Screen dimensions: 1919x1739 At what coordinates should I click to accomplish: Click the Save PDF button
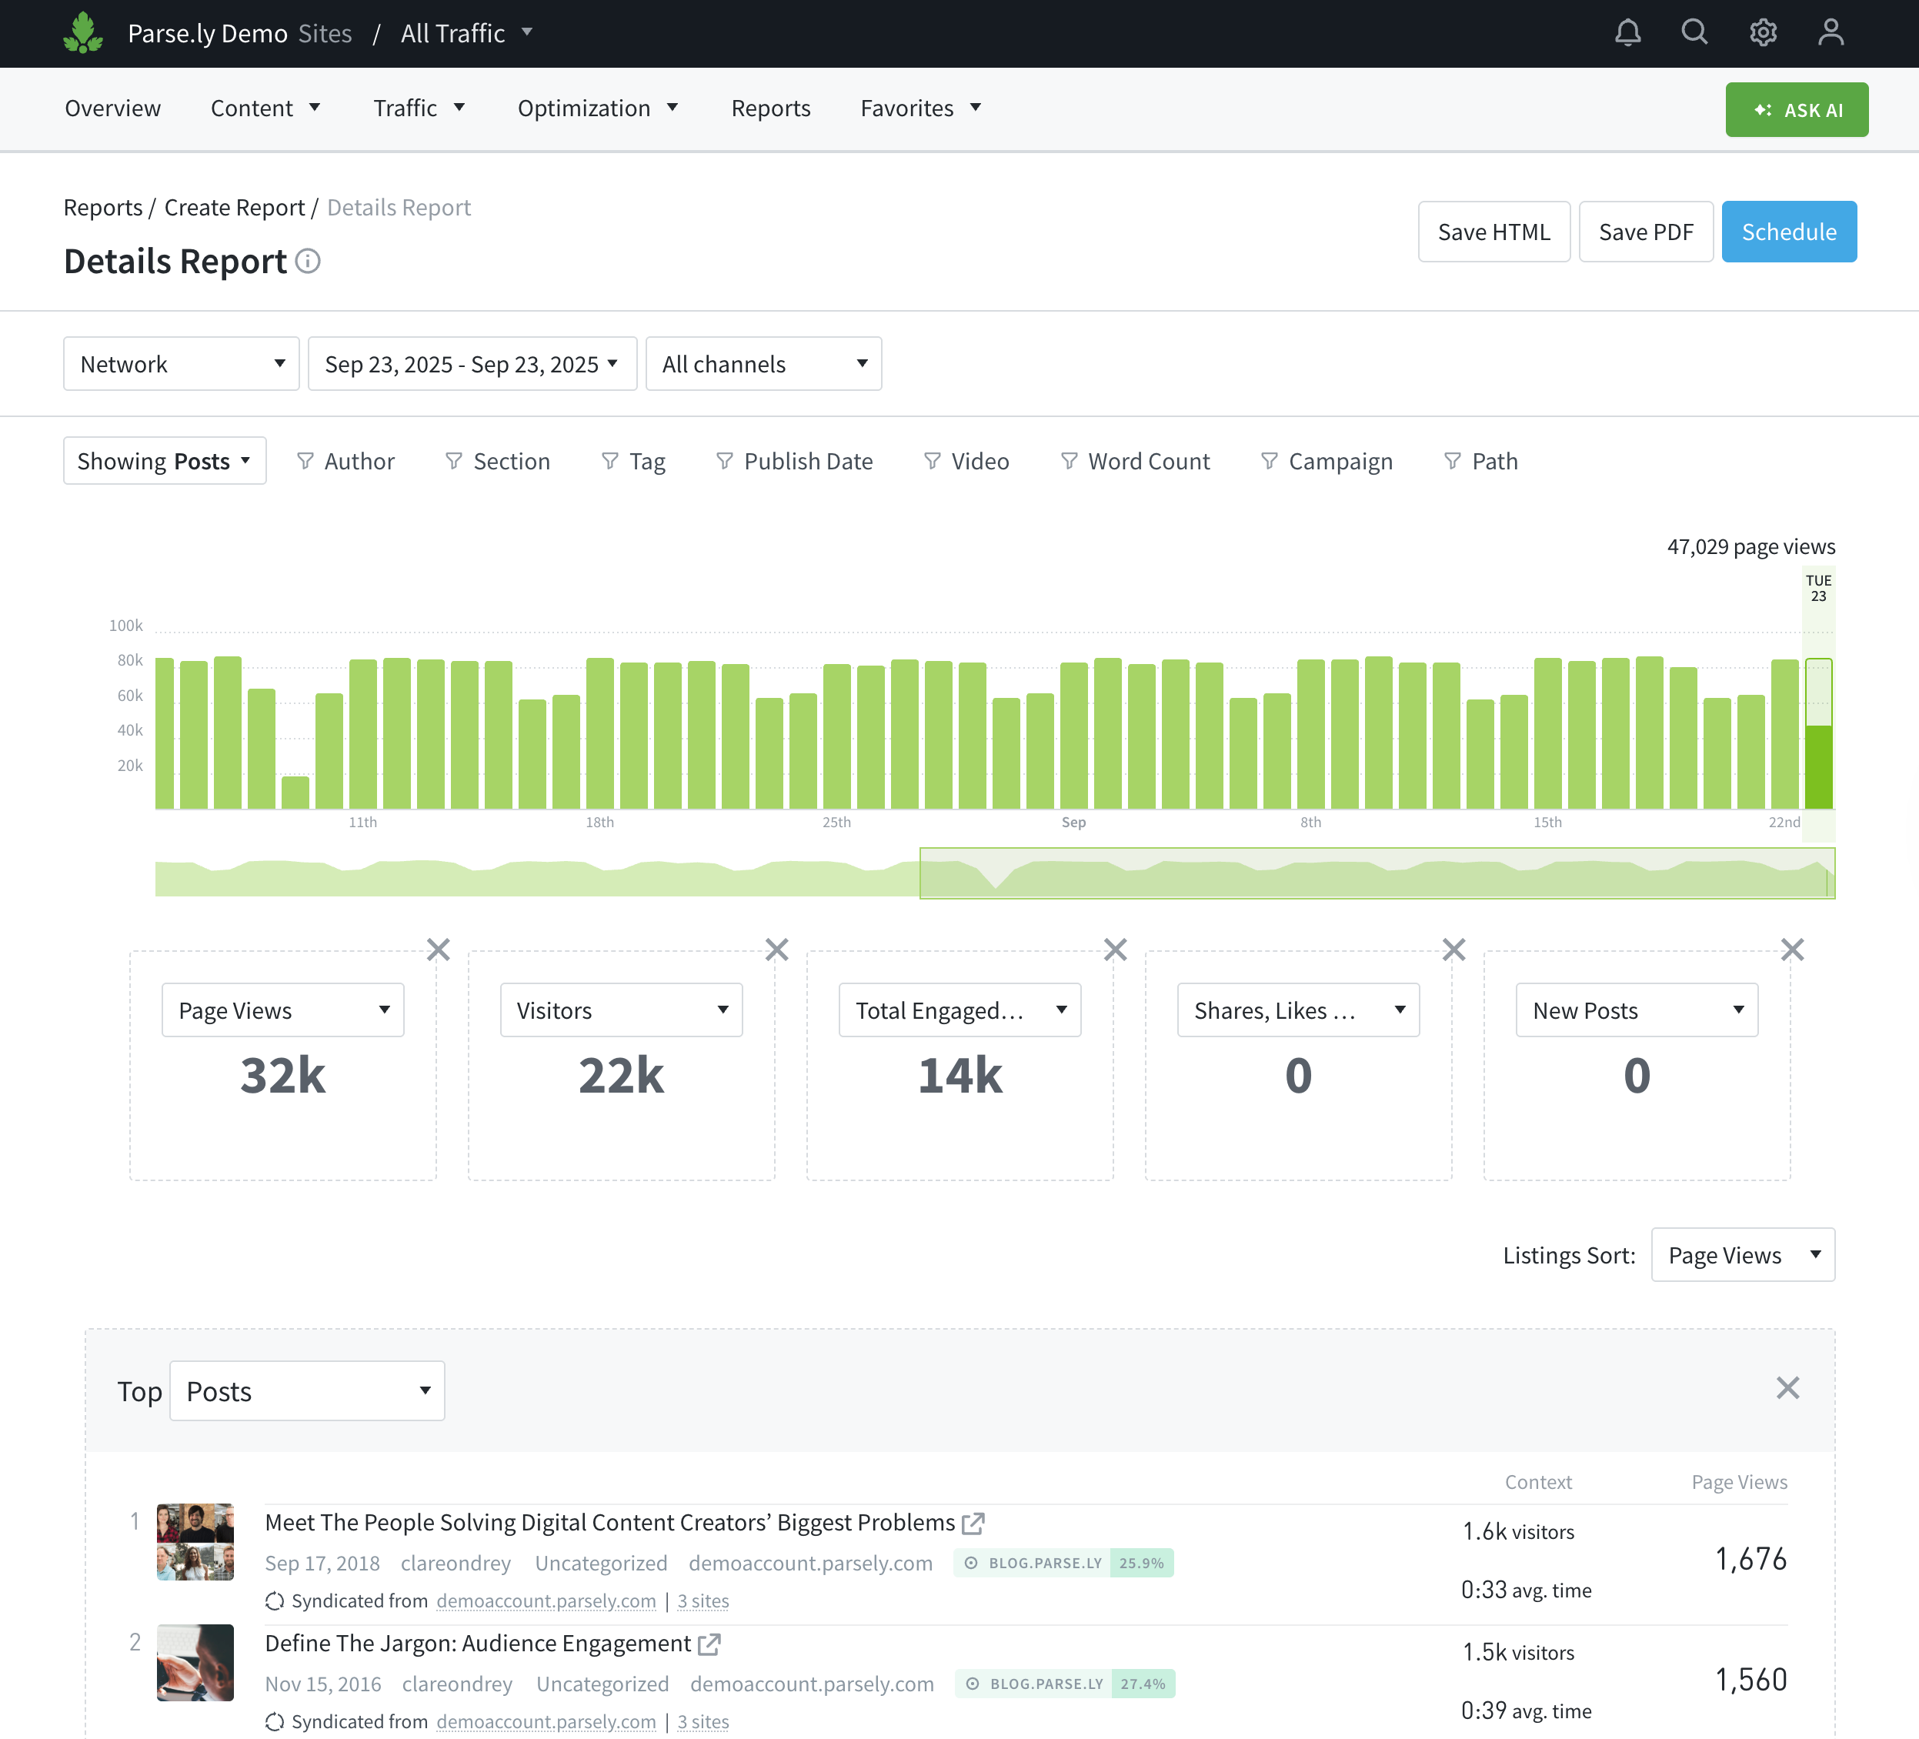pos(1645,232)
